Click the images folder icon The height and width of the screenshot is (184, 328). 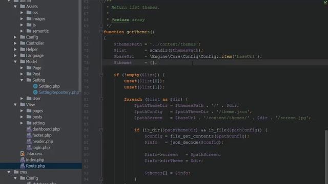coord(29,19)
